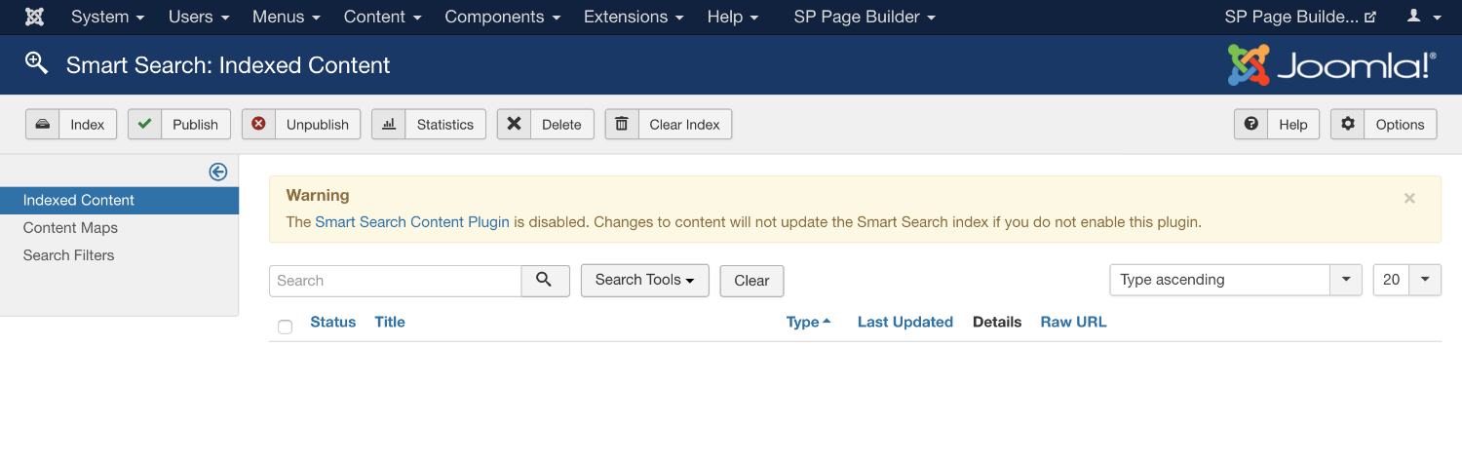Focus the Search input field
Image resolution: width=1462 pixels, height=462 pixels.
click(396, 281)
